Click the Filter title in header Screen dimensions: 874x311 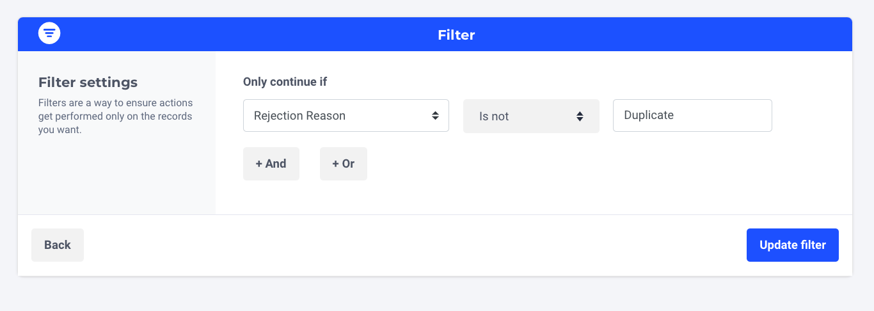coord(456,35)
